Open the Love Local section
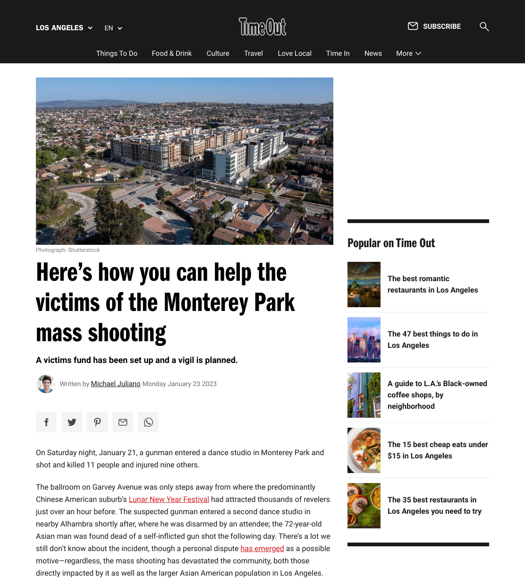 pyautogui.click(x=295, y=53)
